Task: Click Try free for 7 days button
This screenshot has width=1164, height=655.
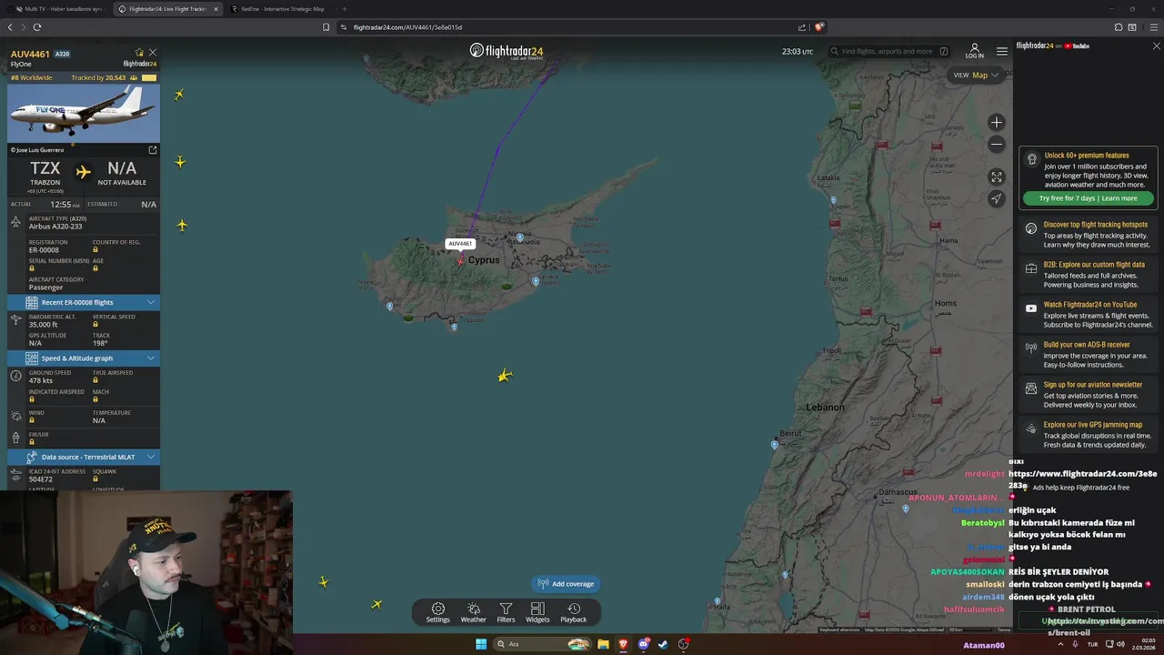Action: pyautogui.click(x=1088, y=198)
